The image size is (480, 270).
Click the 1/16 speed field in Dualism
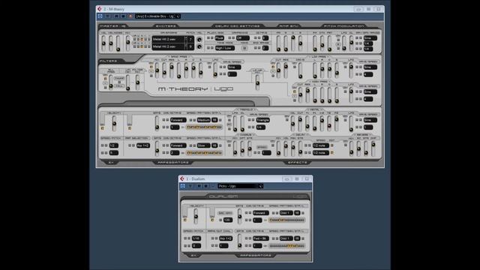(196, 238)
